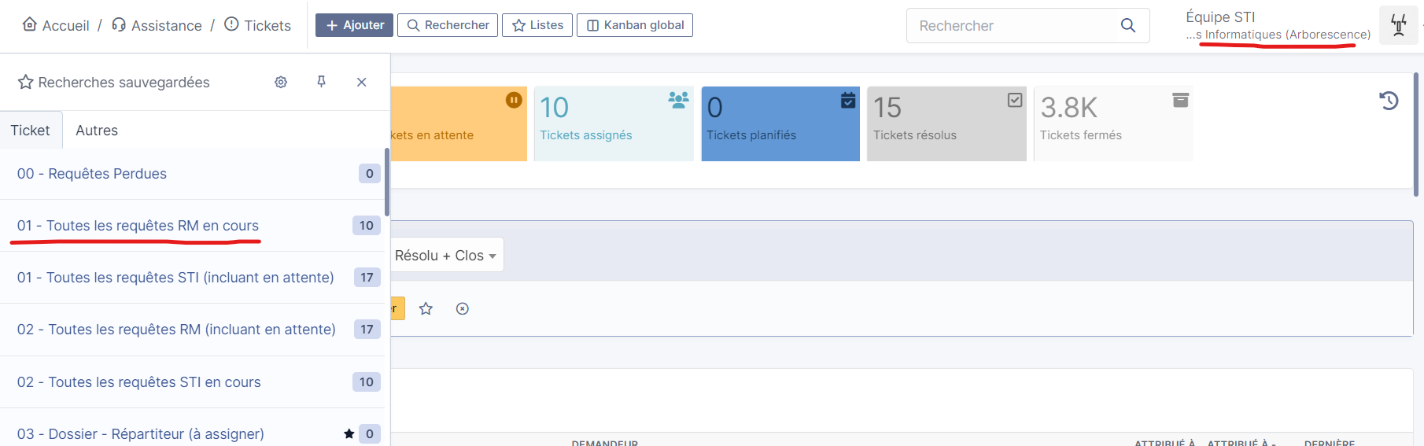Viewport: 1424px width, 446px height.
Task: Open the Tickets planifiés card
Action: coord(780,123)
